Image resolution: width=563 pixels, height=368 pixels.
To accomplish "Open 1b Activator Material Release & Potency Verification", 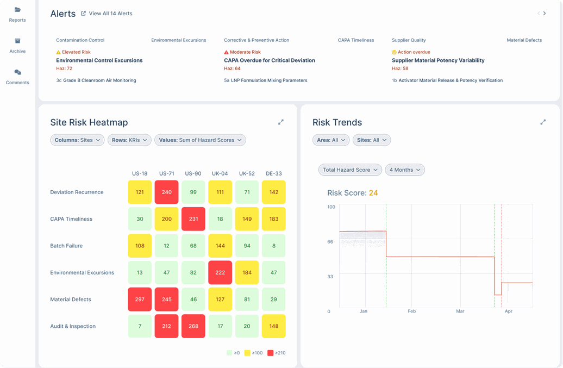I will coord(447,80).
